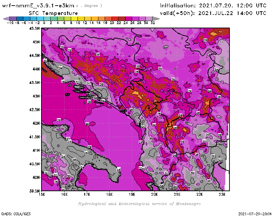This screenshot has width=279, height=216.
Task: Click the '40N' latitude label
Action: tap(36, 178)
